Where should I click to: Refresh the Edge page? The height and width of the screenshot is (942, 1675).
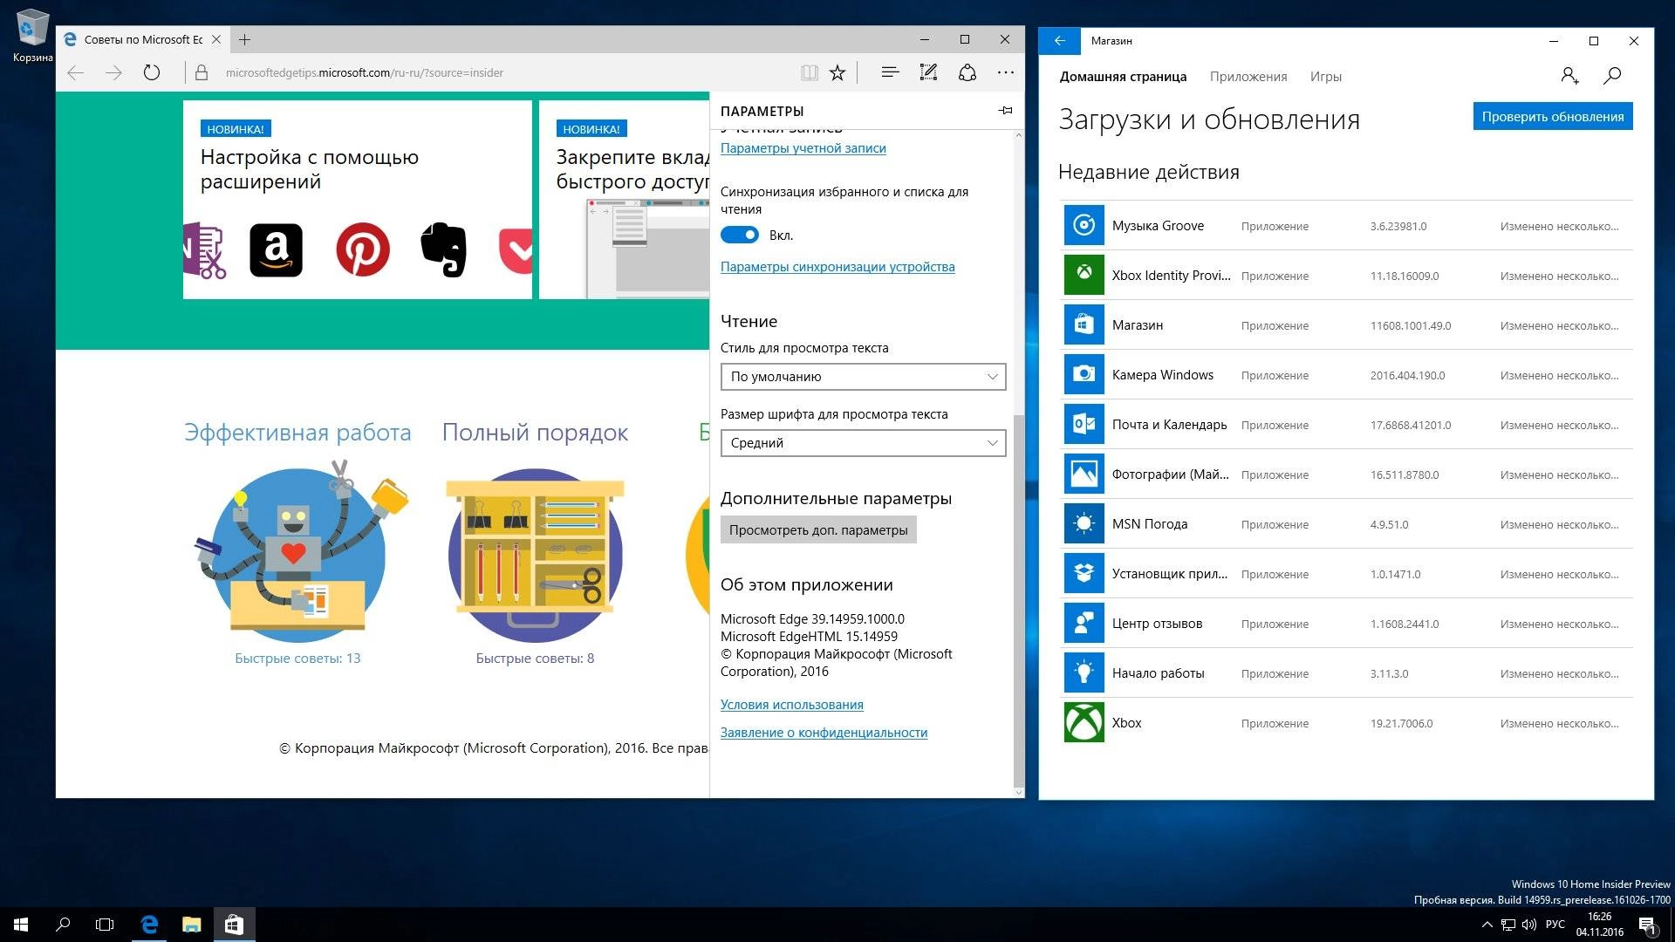click(152, 73)
